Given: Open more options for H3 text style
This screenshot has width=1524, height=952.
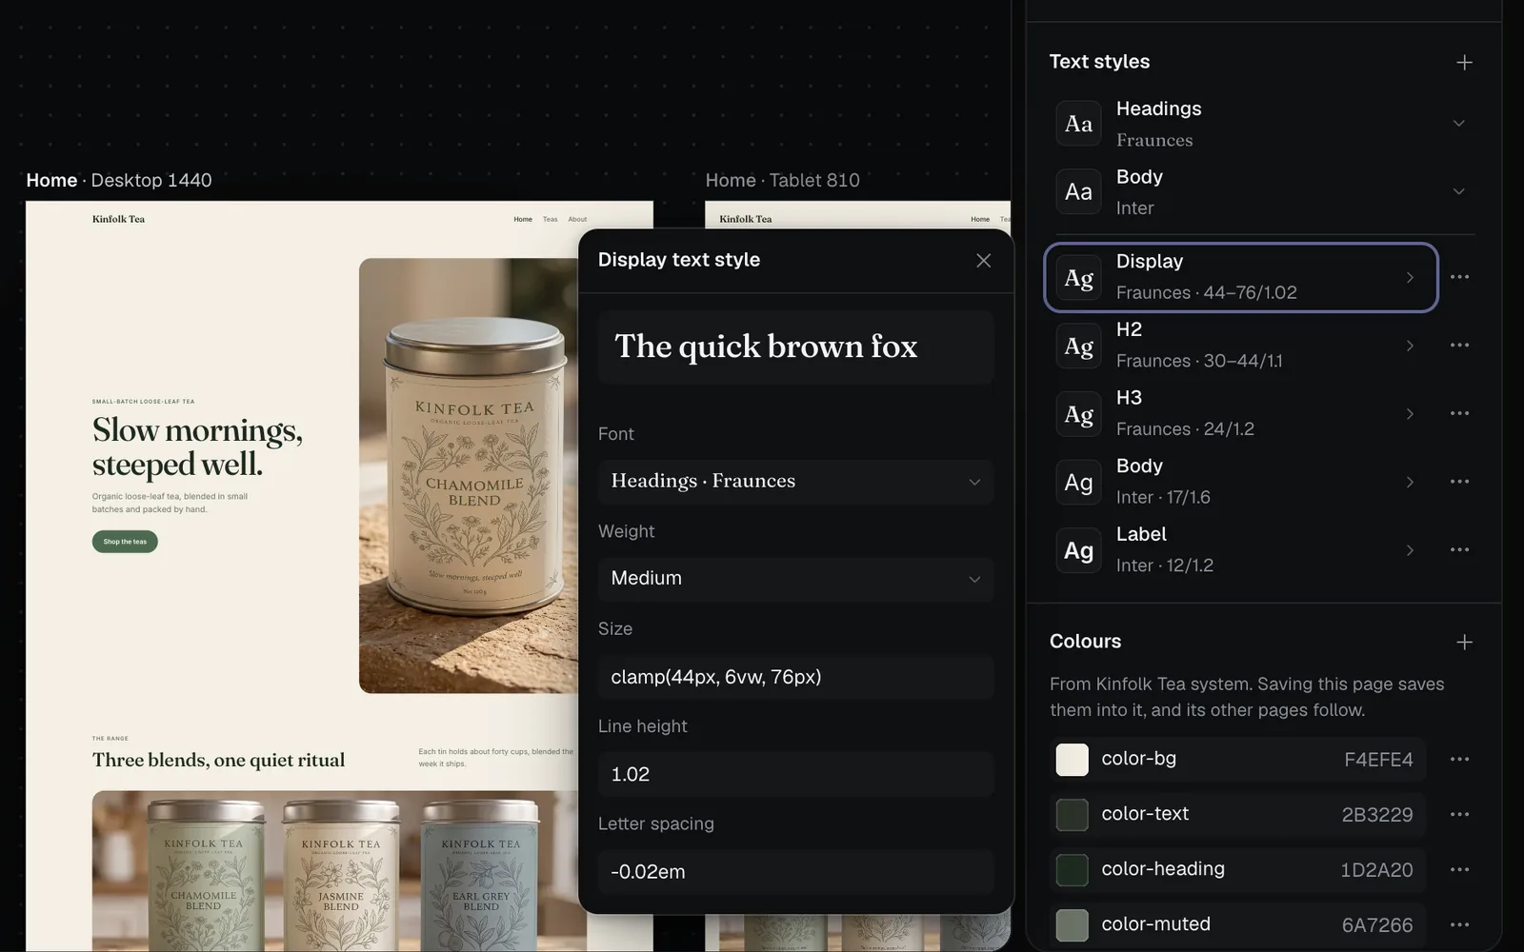Looking at the screenshot, I should click(1459, 414).
